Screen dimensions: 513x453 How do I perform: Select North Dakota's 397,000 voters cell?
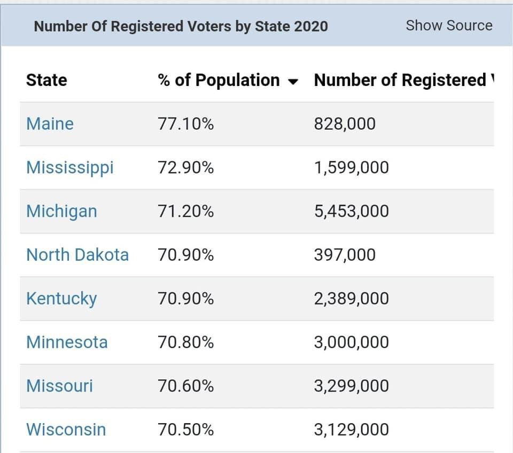(x=345, y=255)
